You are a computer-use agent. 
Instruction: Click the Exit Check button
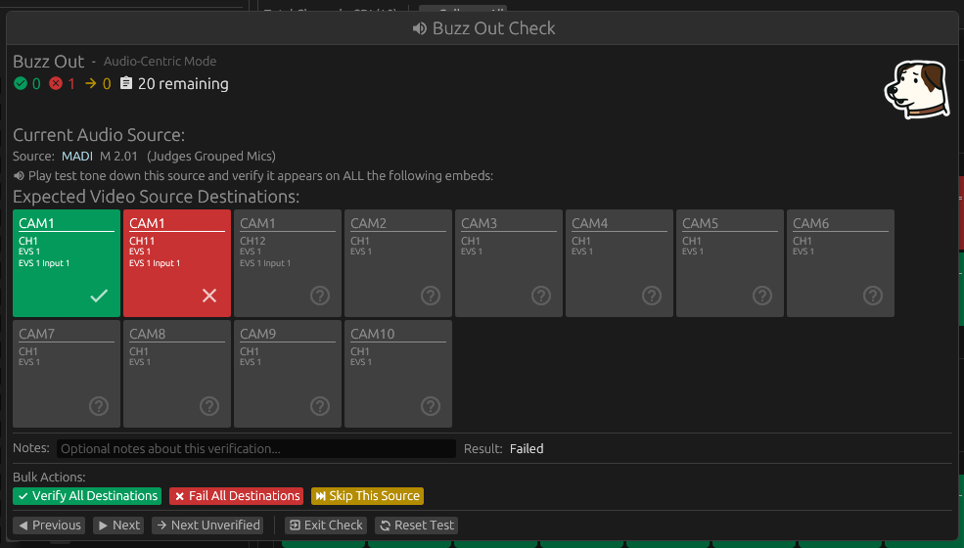[326, 525]
